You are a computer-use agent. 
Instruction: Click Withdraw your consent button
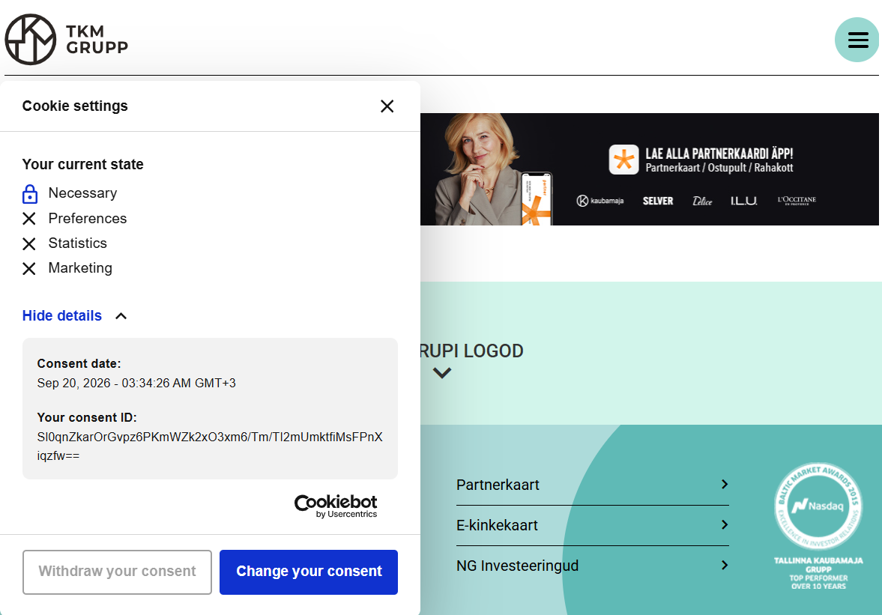117,572
